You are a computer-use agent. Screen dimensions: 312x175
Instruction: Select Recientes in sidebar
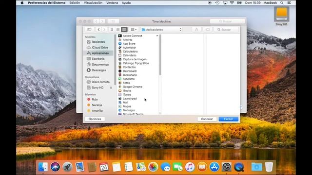click(98, 42)
